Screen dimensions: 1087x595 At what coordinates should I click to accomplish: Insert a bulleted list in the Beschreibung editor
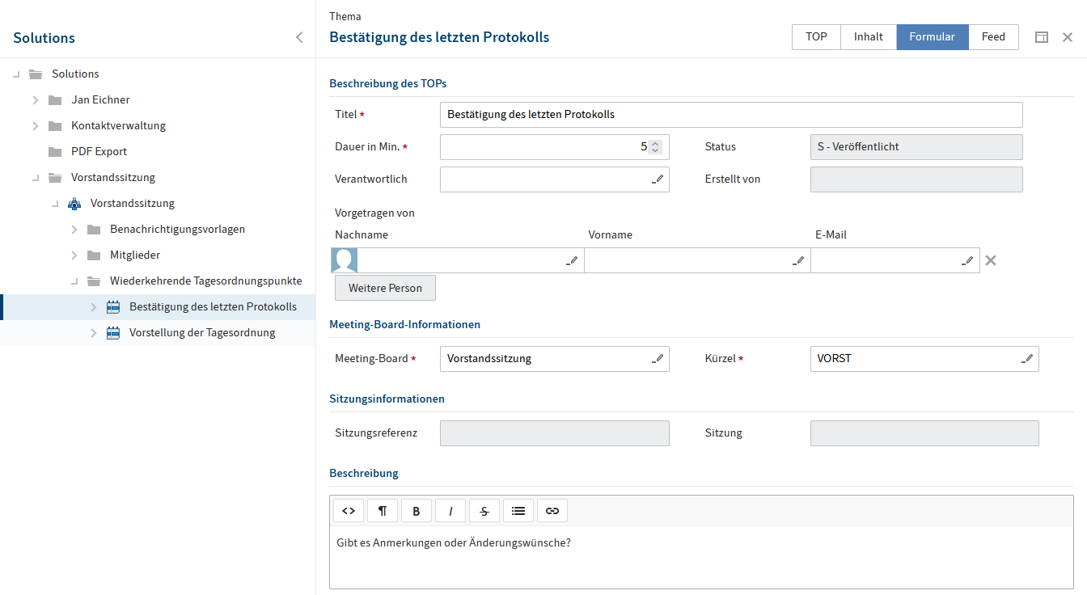click(x=518, y=511)
